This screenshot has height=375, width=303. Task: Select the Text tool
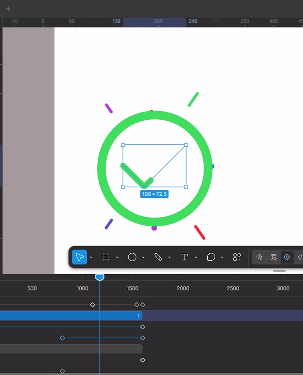tap(184, 257)
